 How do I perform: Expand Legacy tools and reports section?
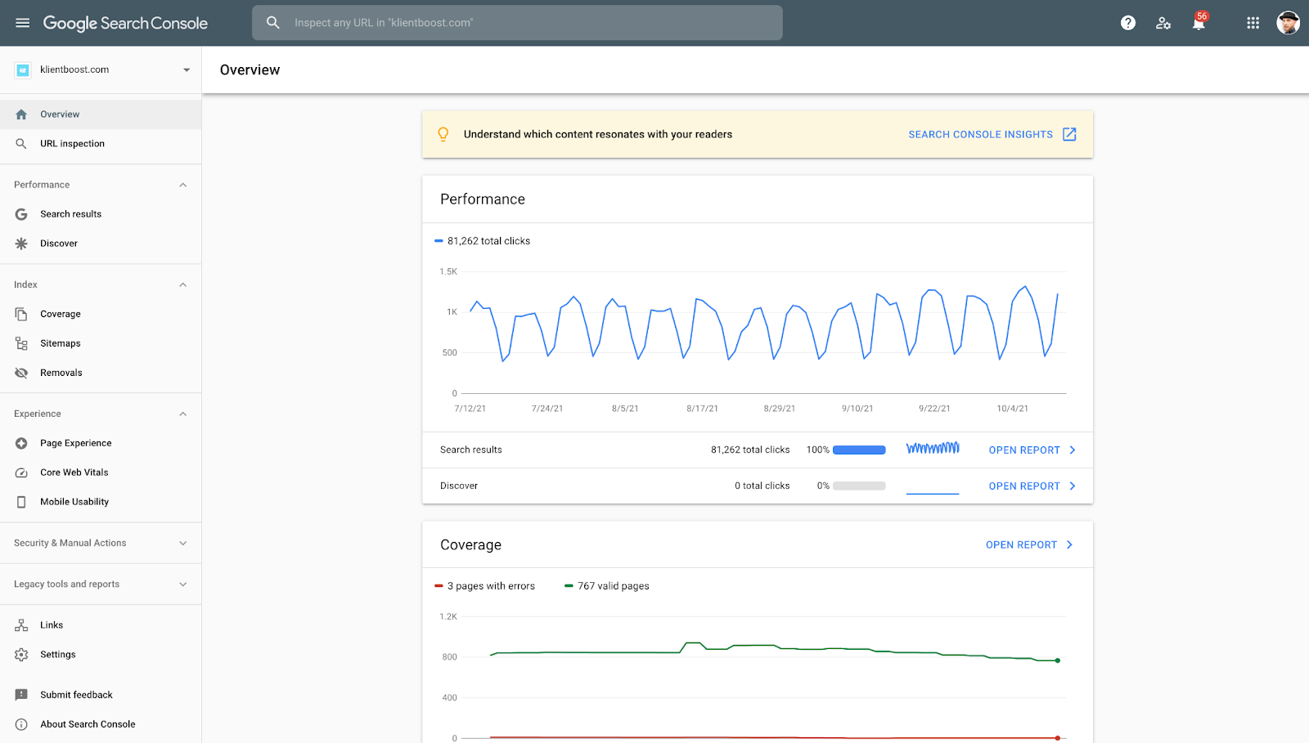(x=183, y=584)
